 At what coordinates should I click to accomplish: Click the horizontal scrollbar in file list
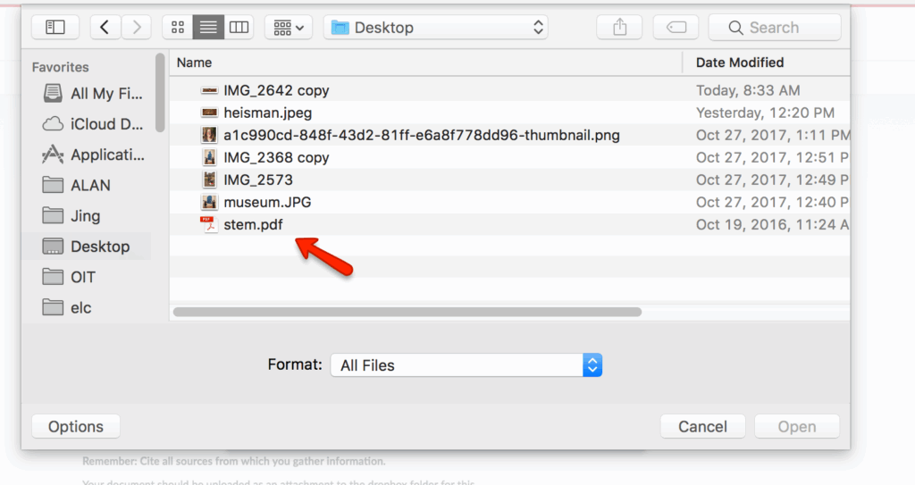tap(407, 312)
